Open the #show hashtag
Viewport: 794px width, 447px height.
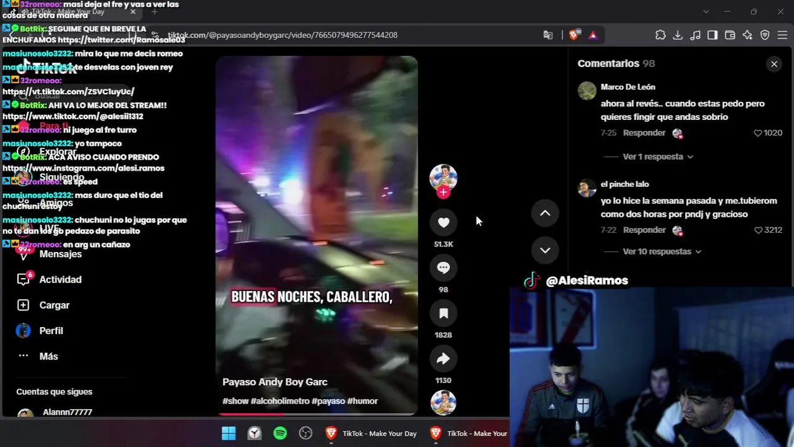coord(235,401)
